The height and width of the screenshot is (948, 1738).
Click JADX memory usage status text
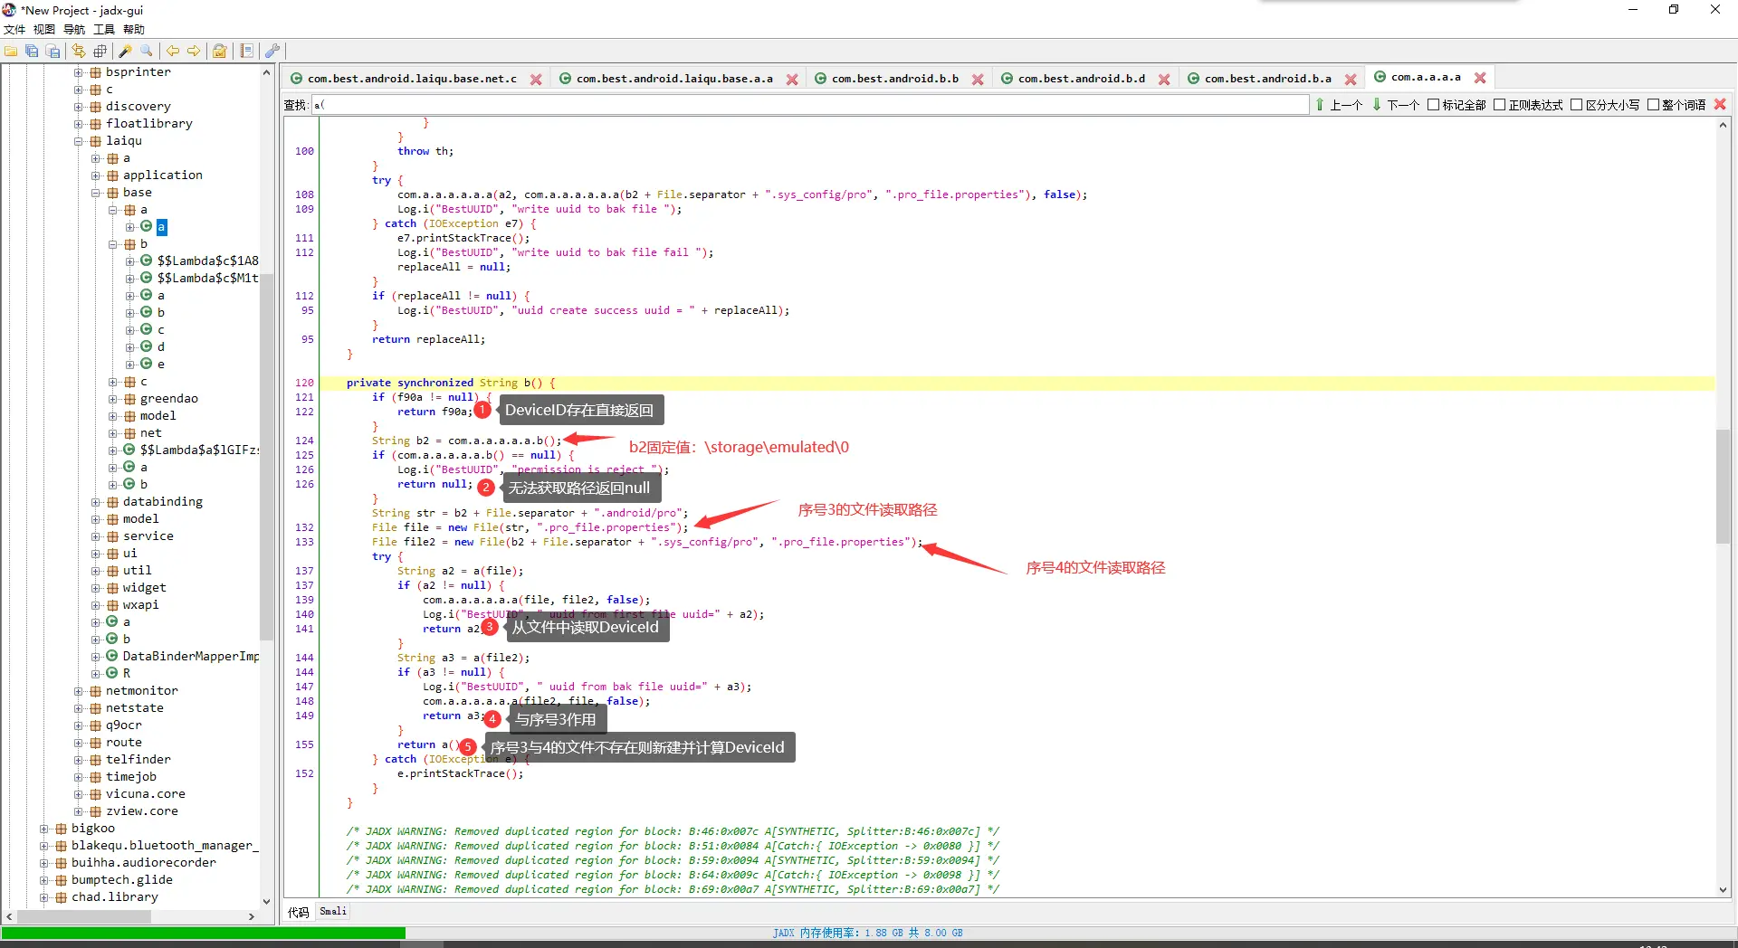(x=867, y=933)
